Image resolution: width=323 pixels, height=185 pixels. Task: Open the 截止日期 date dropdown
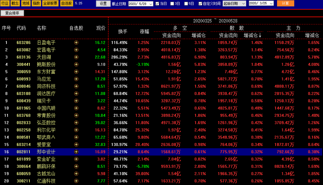(x=151, y=4)
